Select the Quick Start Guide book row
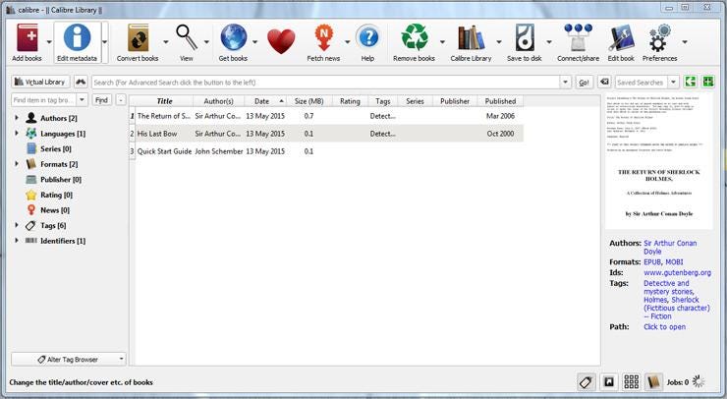 [x=326, y=150]
